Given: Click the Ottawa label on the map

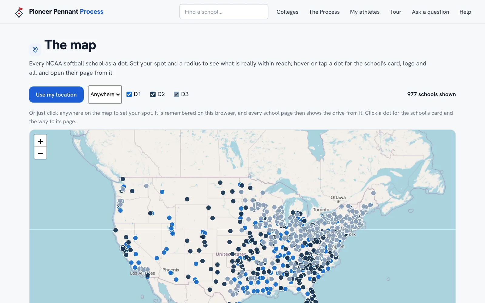Looking at the screenshot, I should coord(338,198).
